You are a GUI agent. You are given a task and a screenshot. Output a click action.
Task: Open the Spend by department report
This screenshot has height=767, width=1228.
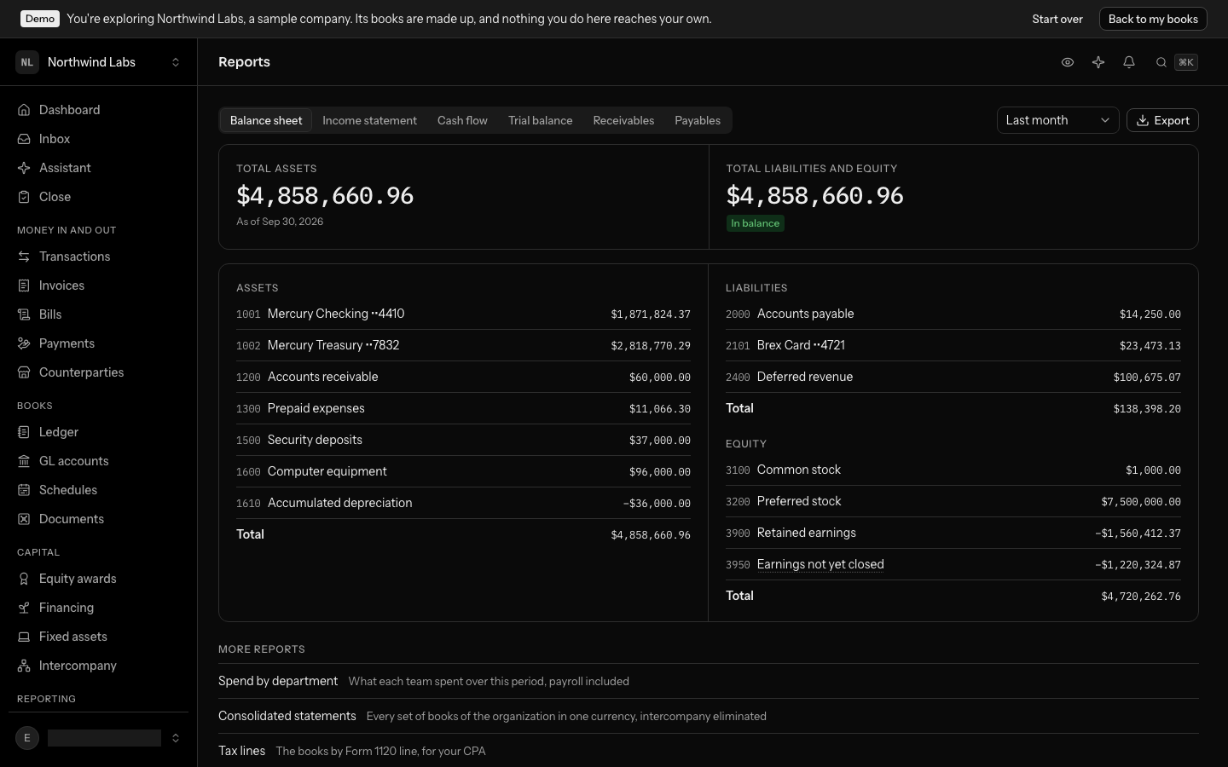709,681
